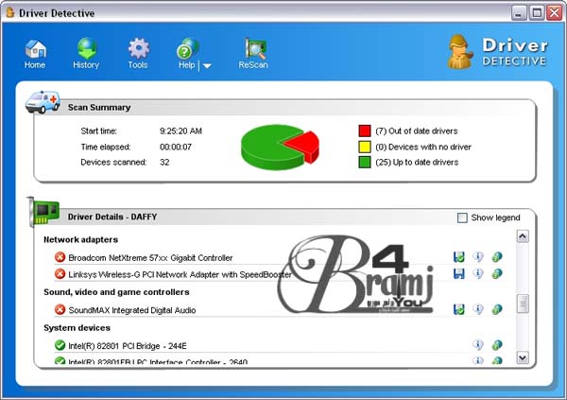The image size is (567, 400).
Task: Click the green up-to-date drivers legend swatch
Action: point(365,163)
